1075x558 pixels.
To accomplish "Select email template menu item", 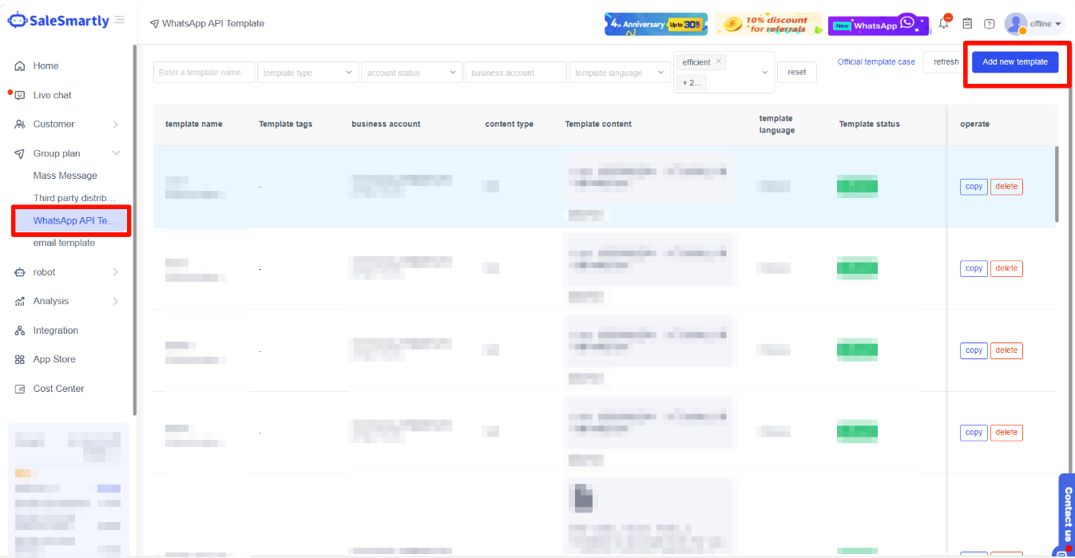I will [x=64, y=243].
